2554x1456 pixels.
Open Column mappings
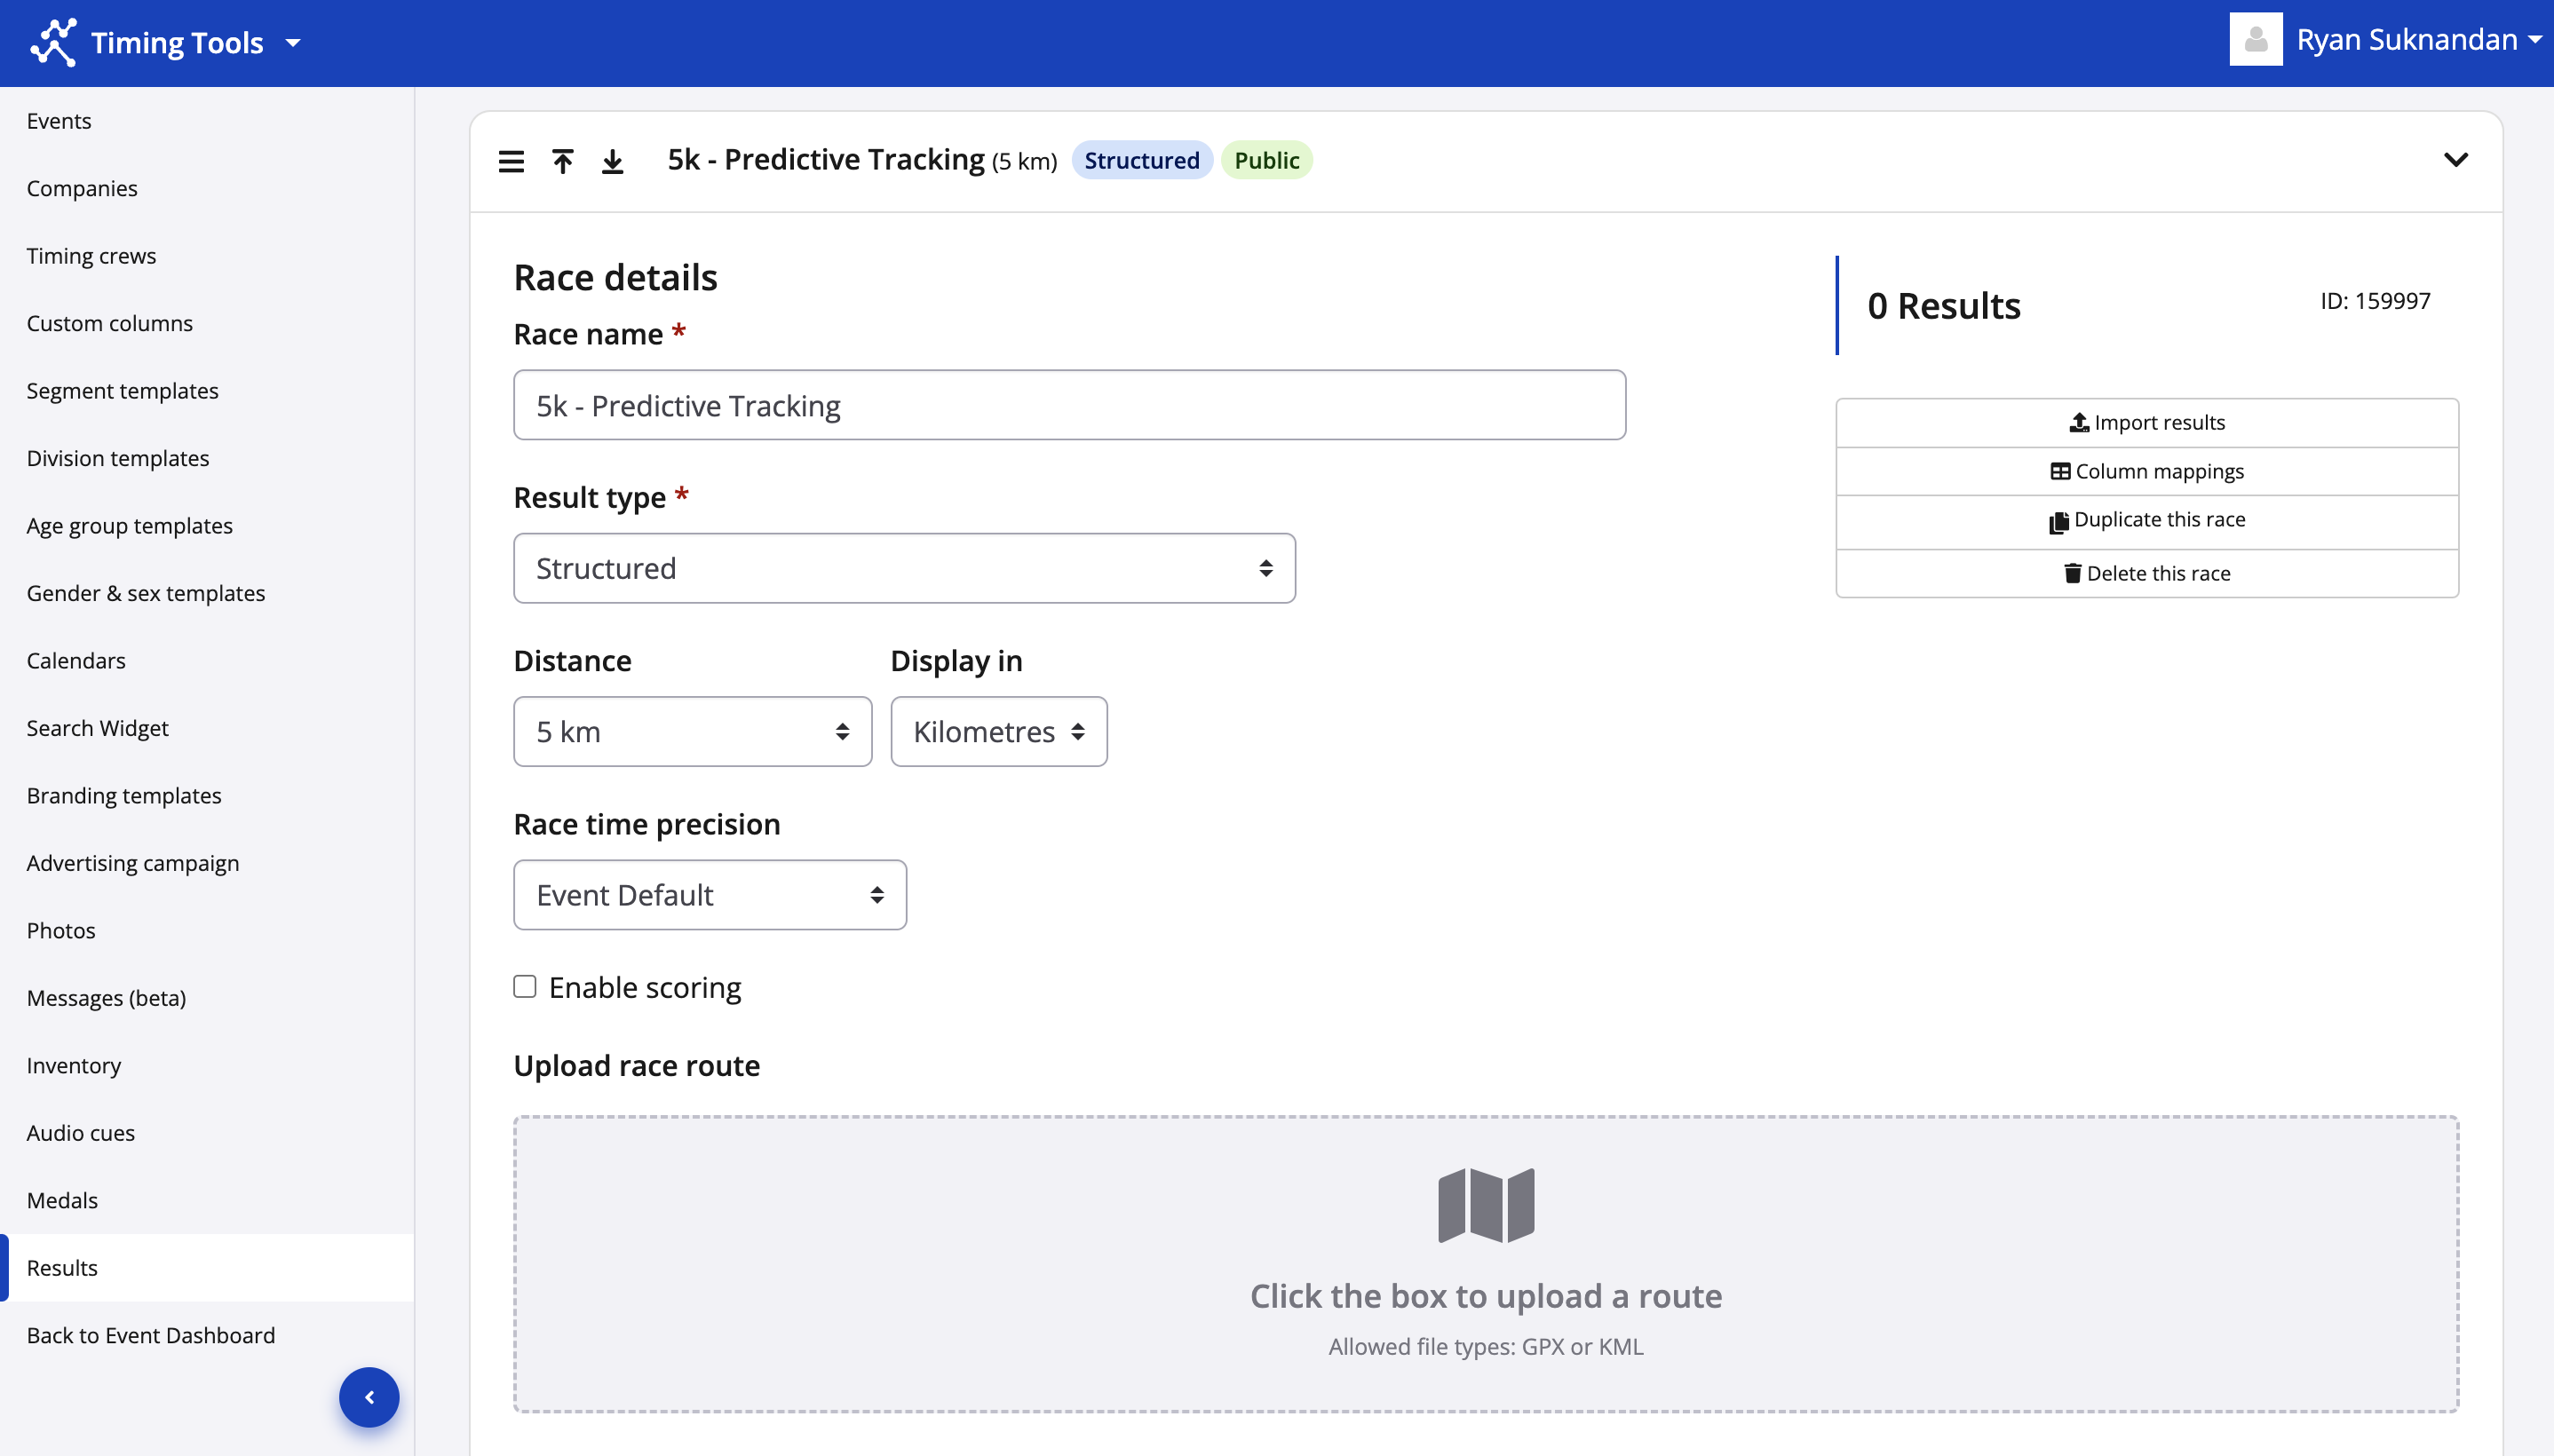(2146, 471)
